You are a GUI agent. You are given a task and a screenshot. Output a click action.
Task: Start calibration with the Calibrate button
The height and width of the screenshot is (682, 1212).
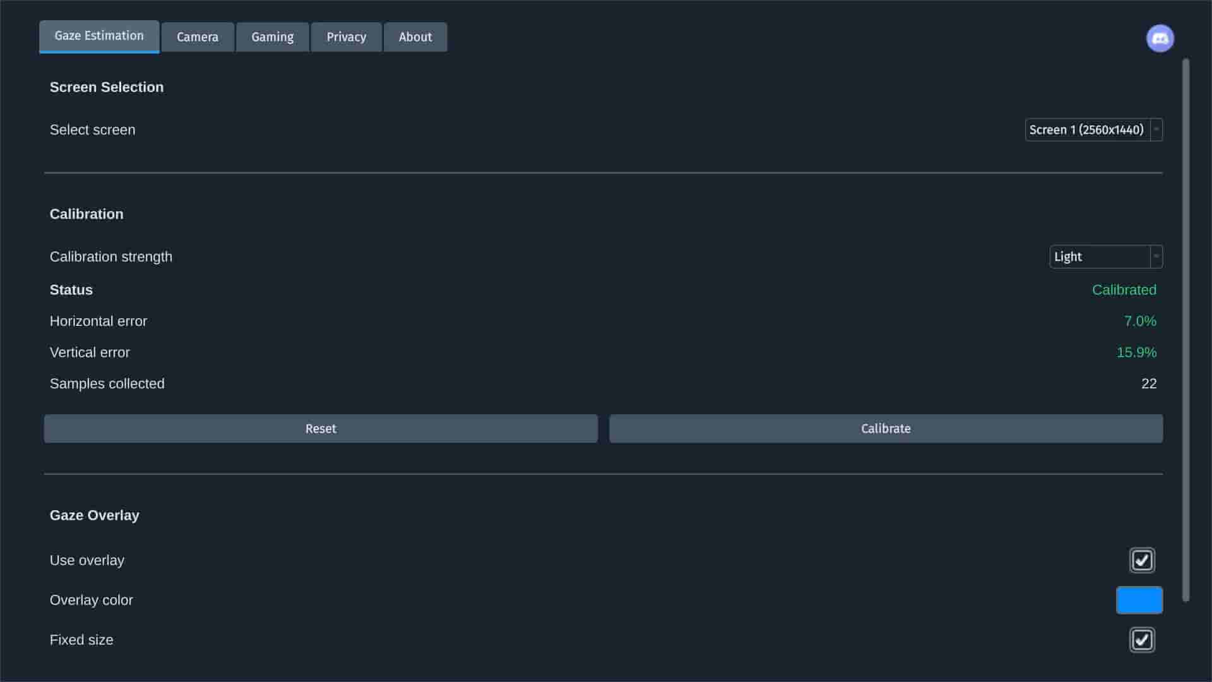pos(886,428)
